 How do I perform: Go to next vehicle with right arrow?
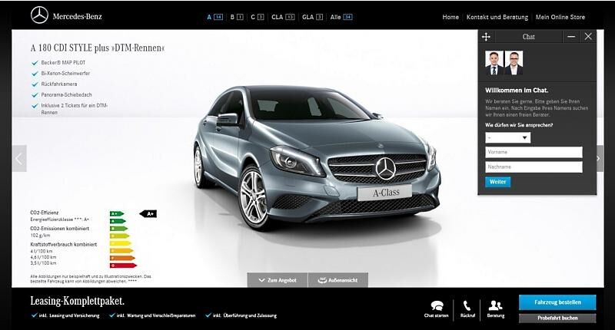(x=600, y=159)
